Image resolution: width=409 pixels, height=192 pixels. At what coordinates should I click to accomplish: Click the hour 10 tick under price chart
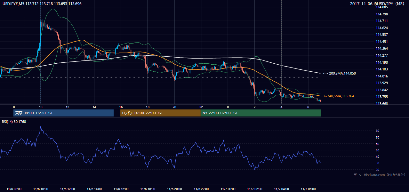click(41, 107)
